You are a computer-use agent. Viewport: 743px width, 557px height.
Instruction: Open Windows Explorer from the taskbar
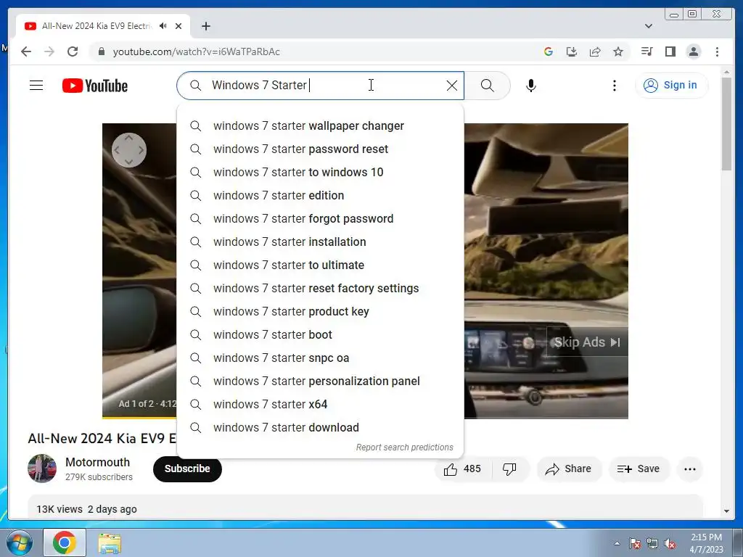110,543
